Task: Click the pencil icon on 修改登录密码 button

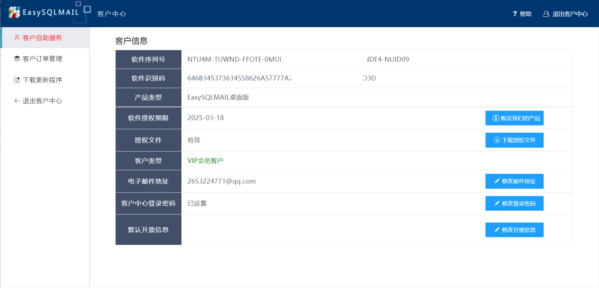Action: pos(497,203)
